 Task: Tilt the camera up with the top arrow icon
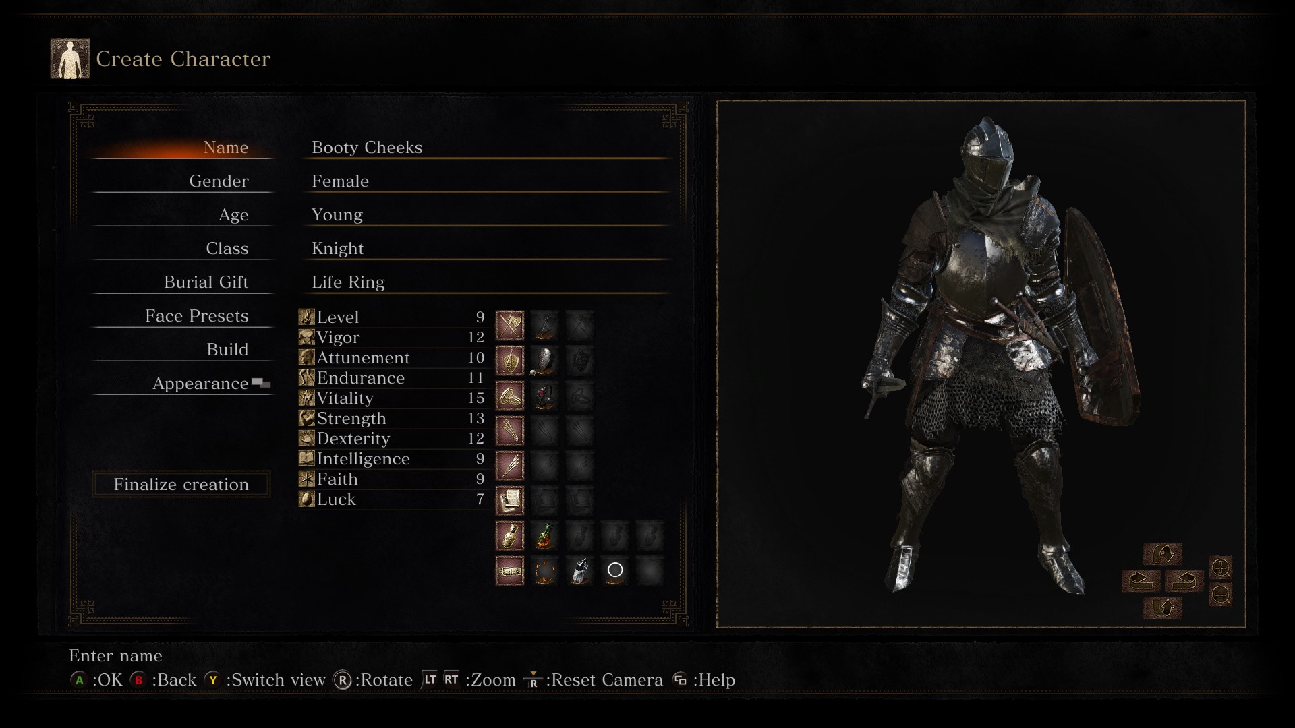(x=1163, y=554)
